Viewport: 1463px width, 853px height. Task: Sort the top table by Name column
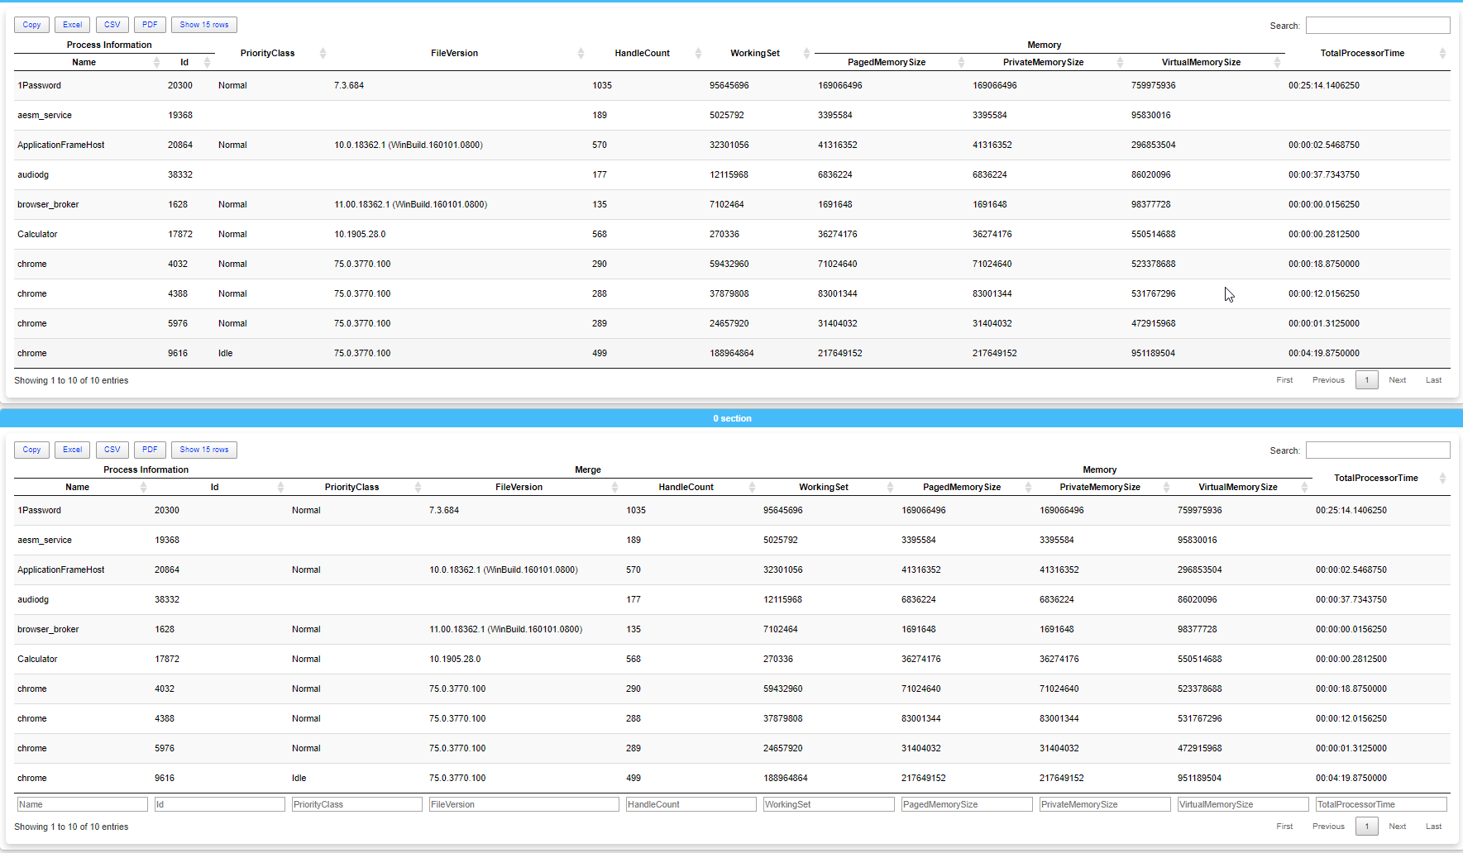[x=84, y=62]
